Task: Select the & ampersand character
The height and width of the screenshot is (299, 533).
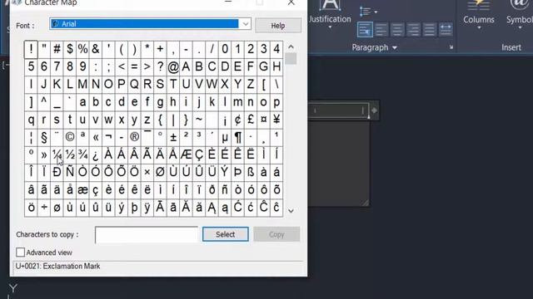Action: coord(96,49)
